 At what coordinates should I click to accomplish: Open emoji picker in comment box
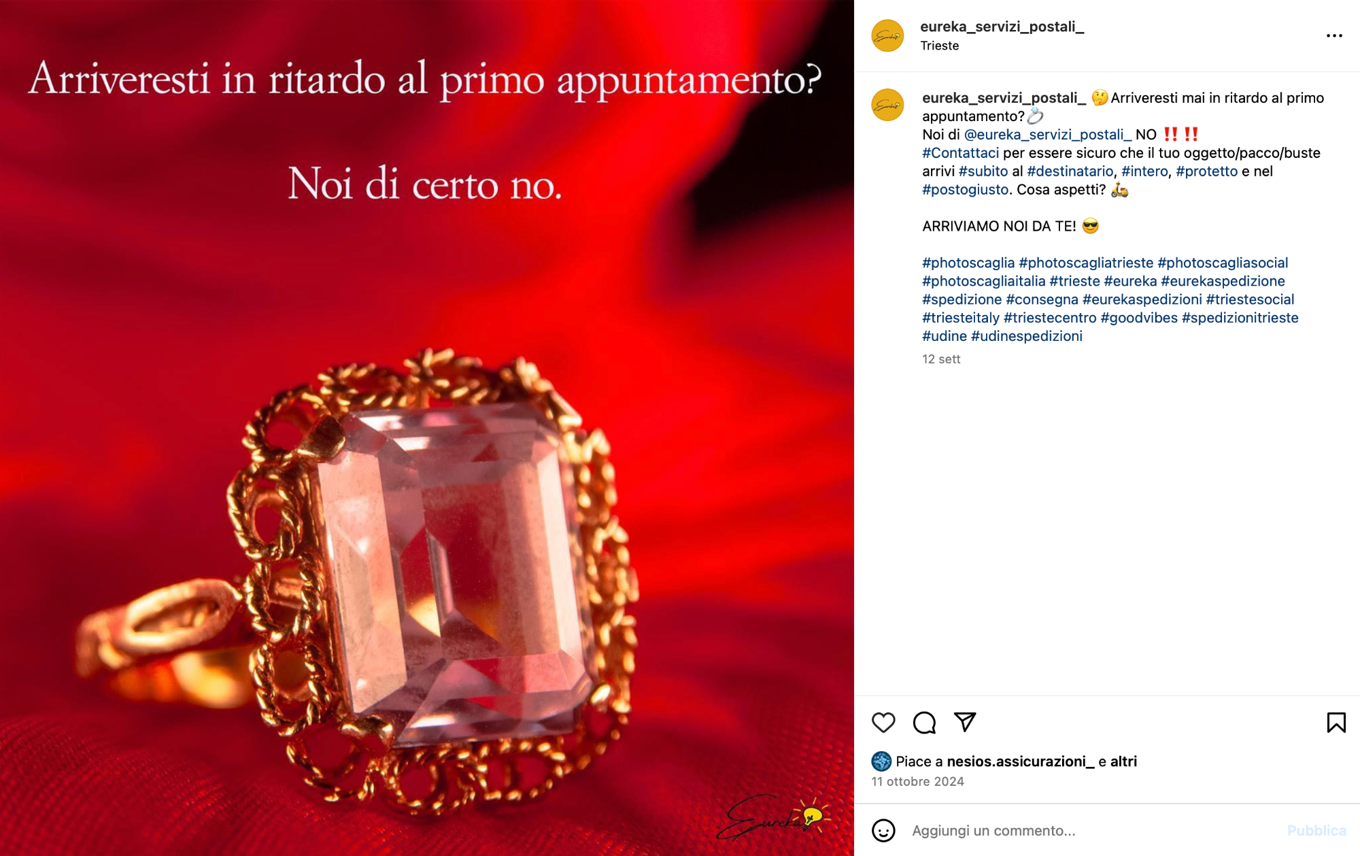(x=883, y=830)
